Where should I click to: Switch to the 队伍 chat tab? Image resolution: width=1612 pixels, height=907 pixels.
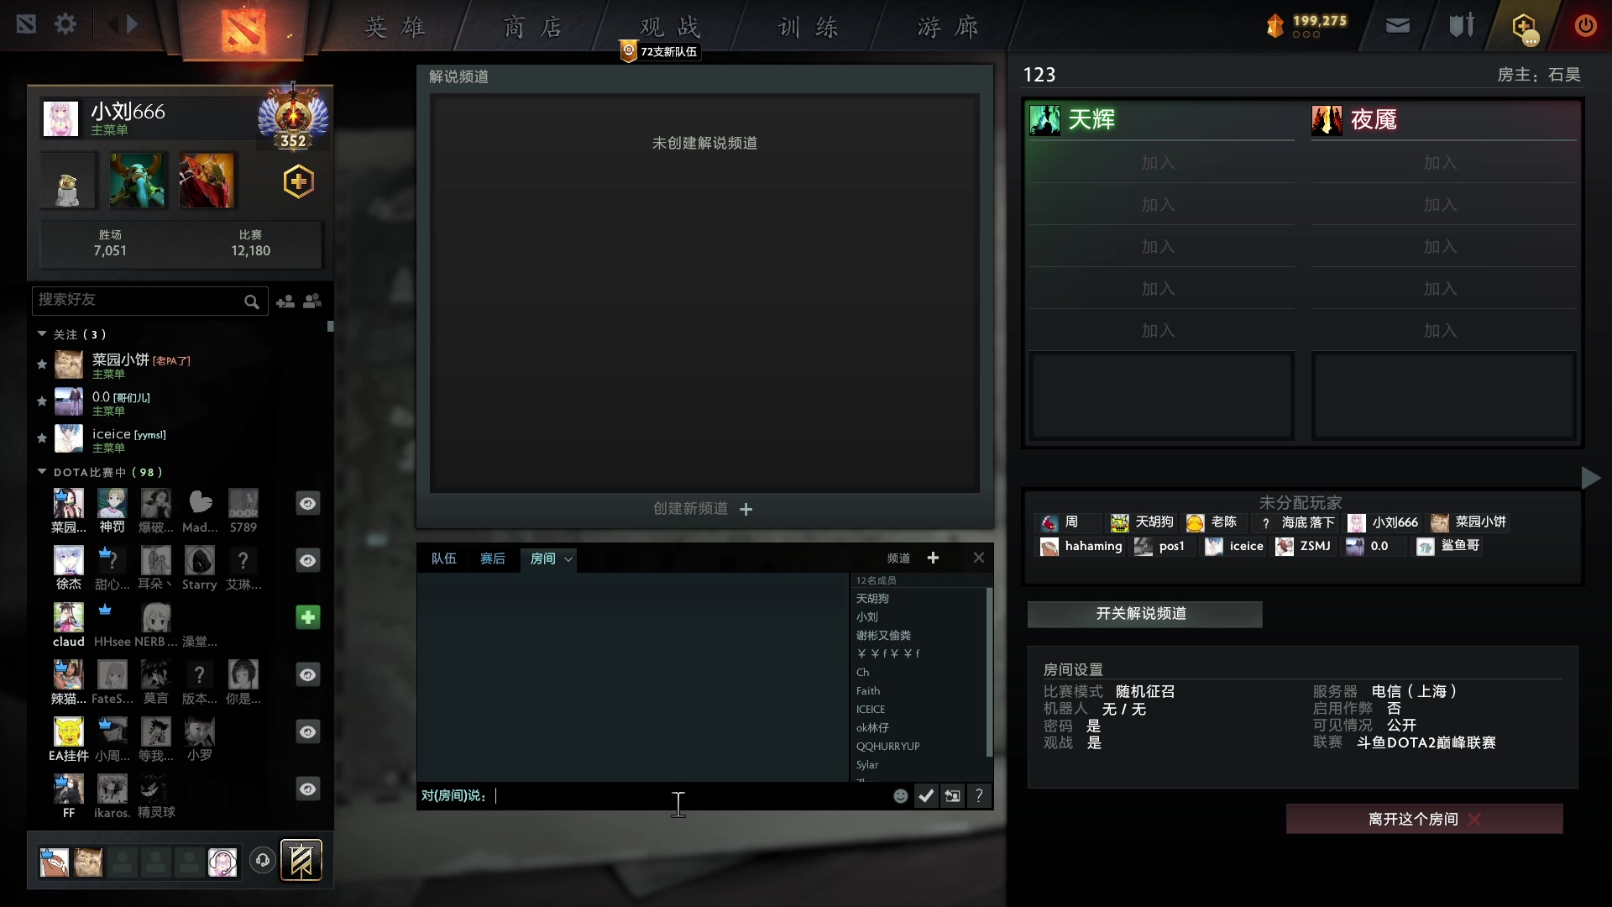click(443, 559)
